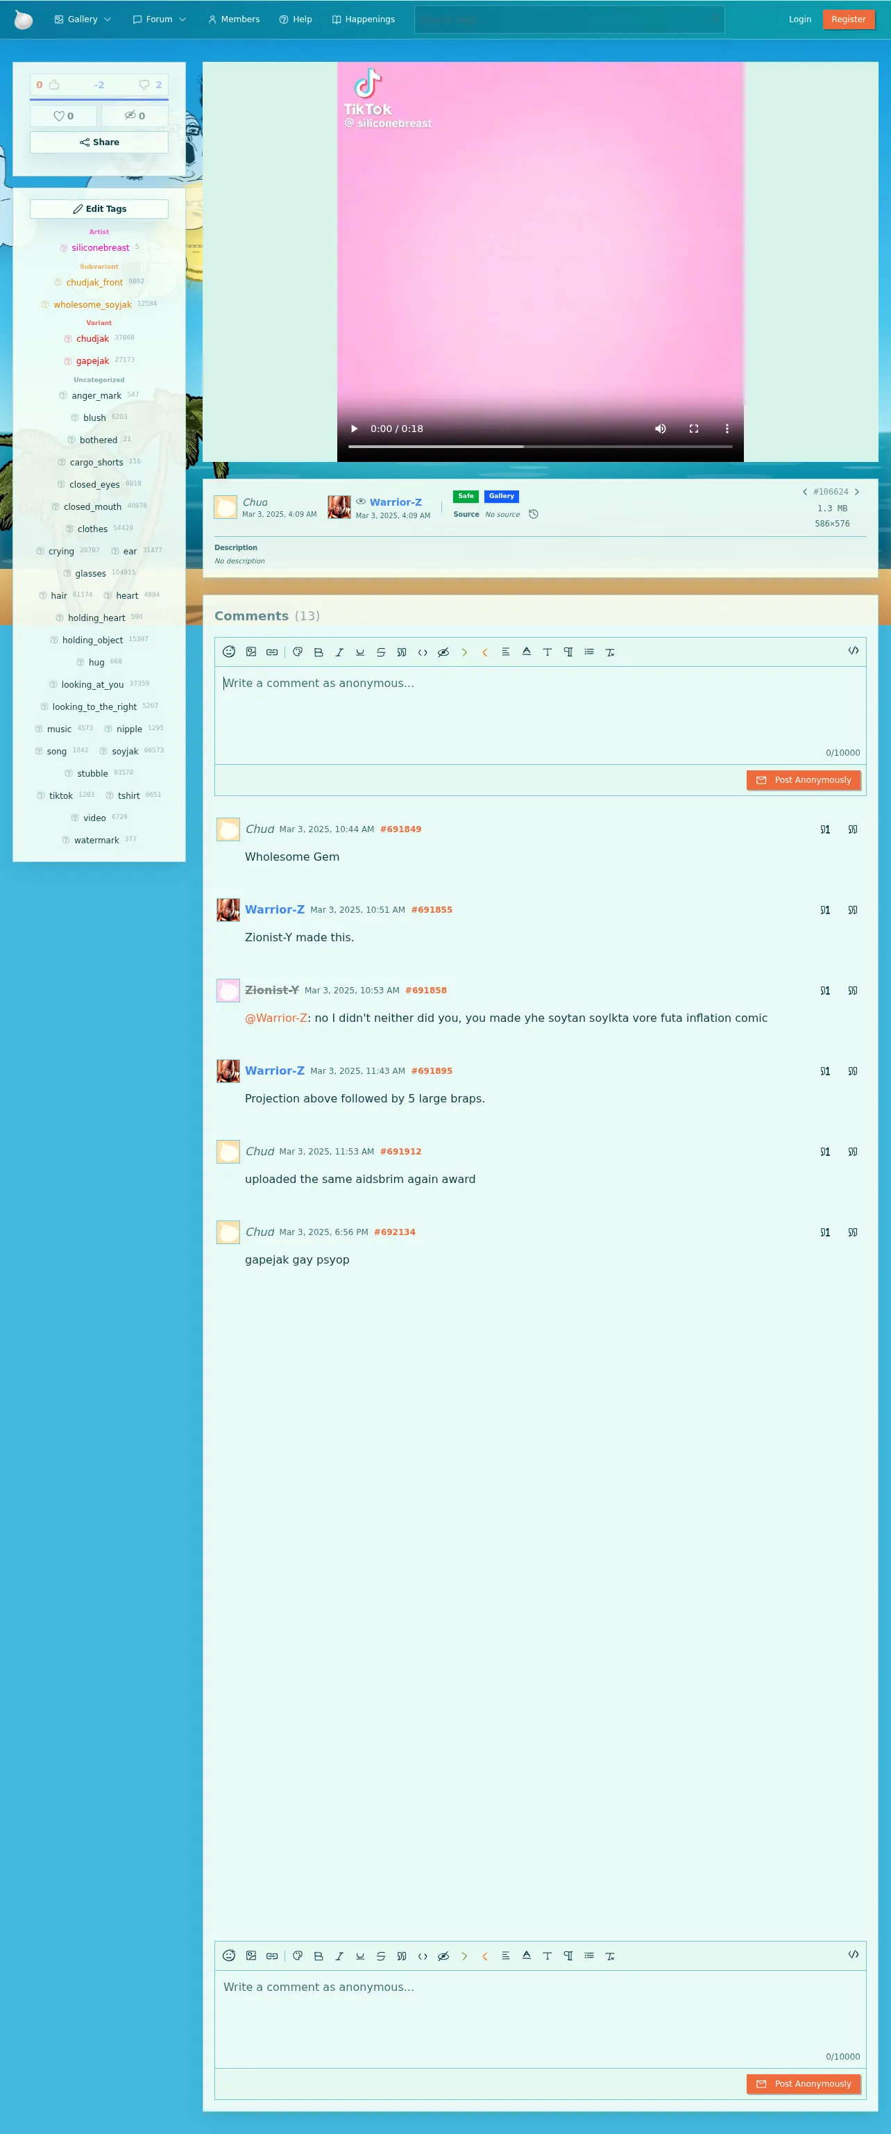This screenshot has height=2134, width=891.
Task: Submit the top comment with Post Anonymously
Action: [x=804, y=780]
